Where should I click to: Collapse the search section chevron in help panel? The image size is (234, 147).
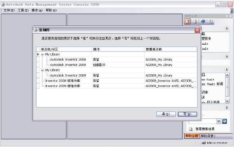coord(227,108)
